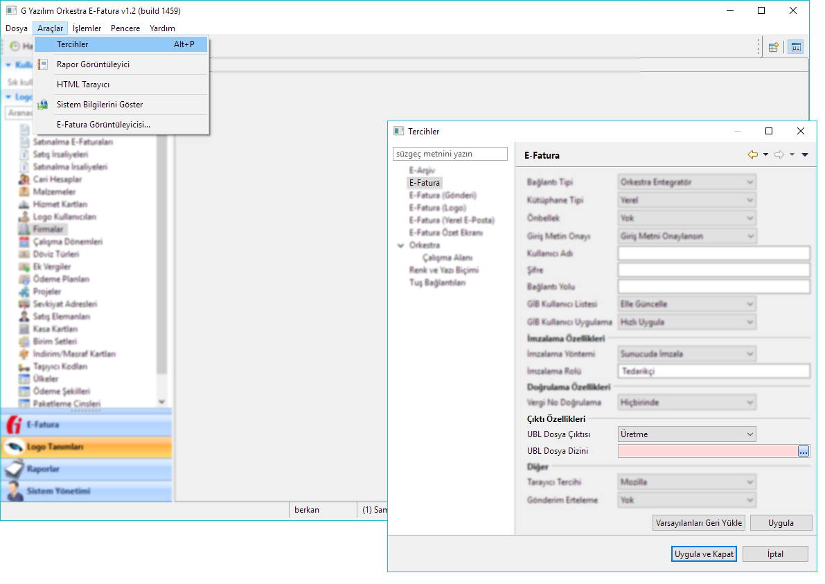This screenshot has height=584, width=825.
Task: Click the Uygula button
Action: point(781,524)
